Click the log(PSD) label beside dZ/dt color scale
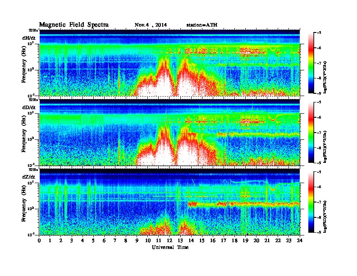Screen dimensions: 357x276 325,216
